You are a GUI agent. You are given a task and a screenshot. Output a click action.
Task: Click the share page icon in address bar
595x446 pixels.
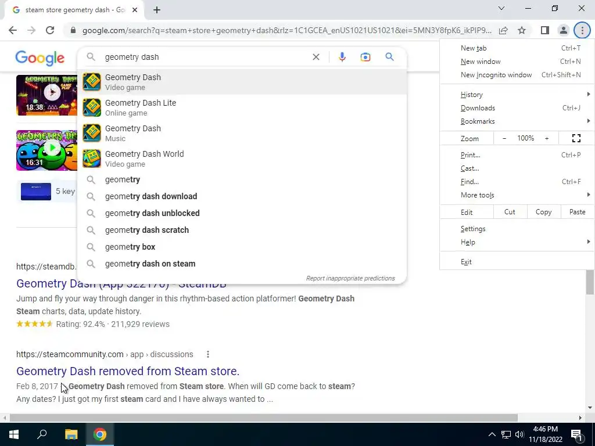[x=503, y=30]
